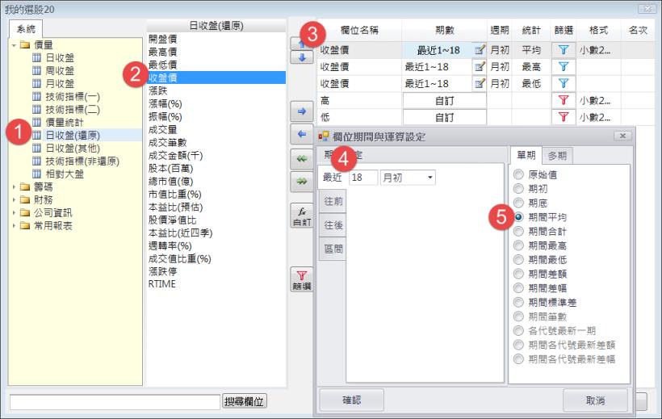Expand the 公司資訊 tree folder
The height and width of the screenshot is (419, 662).
tap(14, 212)
